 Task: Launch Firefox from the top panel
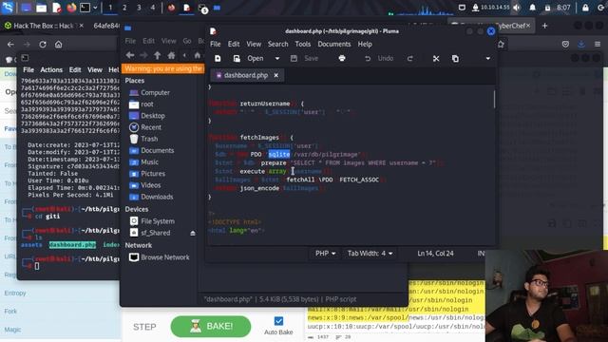(x=71, y=8)
